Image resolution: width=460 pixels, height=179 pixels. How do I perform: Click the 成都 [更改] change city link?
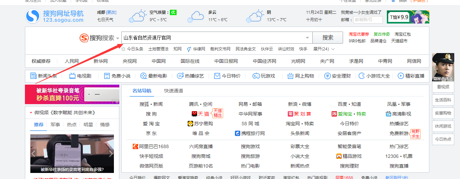(111, 12)
